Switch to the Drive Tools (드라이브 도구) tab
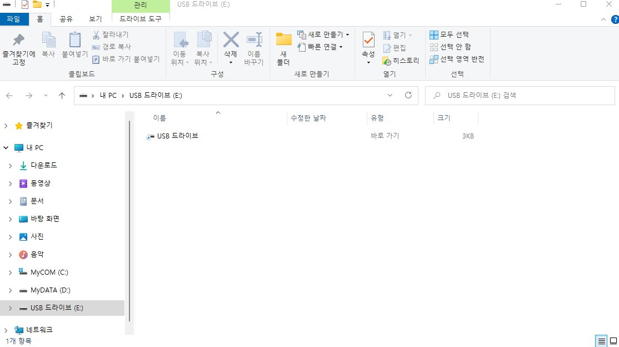 141,18
